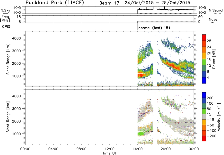Click the 'Freq. [MHz]' axis label

5,19
